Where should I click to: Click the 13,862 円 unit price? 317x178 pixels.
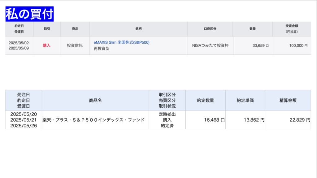[x=254, y=120]
